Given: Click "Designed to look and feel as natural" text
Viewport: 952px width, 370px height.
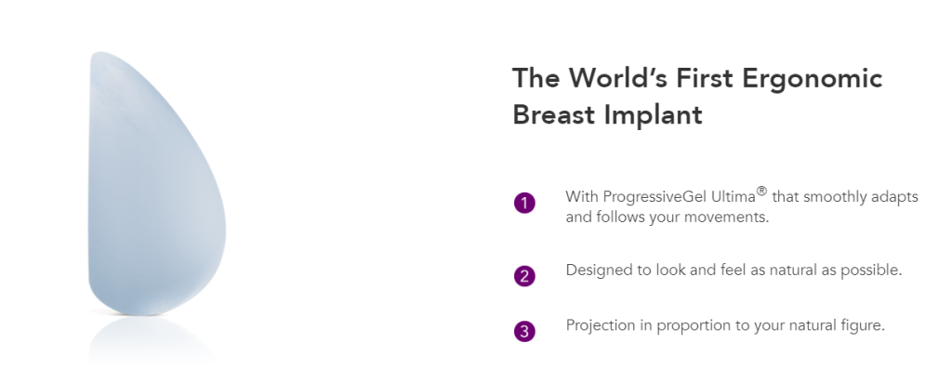Looking at the screenshot, I should point(685,270).
